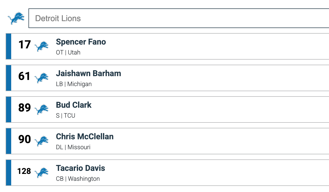Focus the Detroit Lions team input field

178,18
